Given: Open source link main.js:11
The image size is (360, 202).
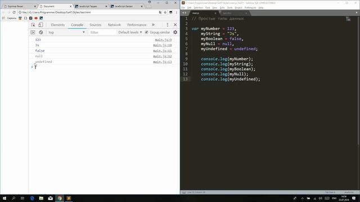Looking at the screenshot, I should [163, 50].
